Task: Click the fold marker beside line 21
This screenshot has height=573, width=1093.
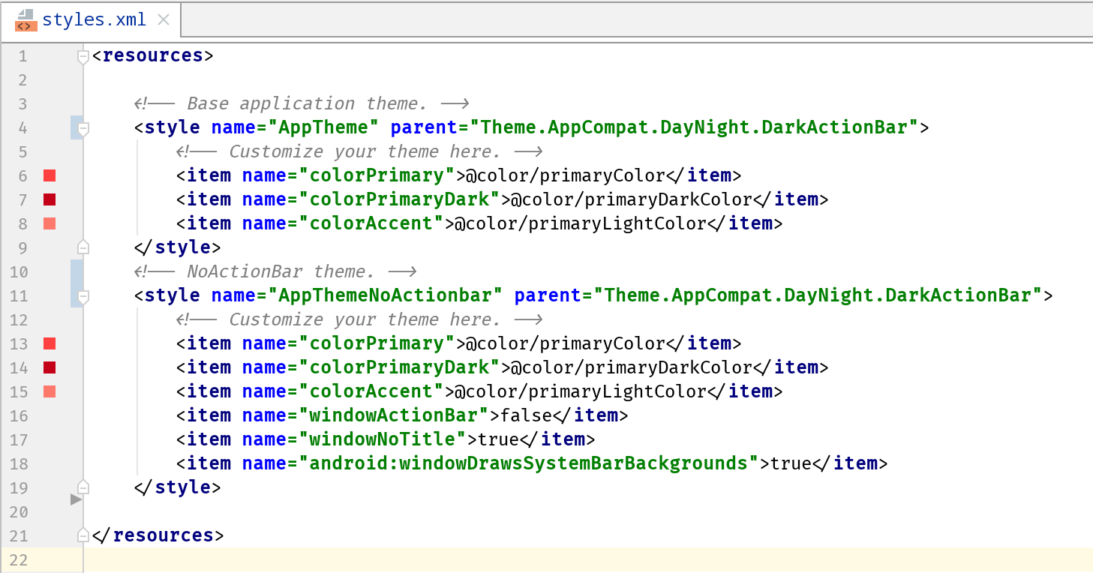Action: coord(83,535)
